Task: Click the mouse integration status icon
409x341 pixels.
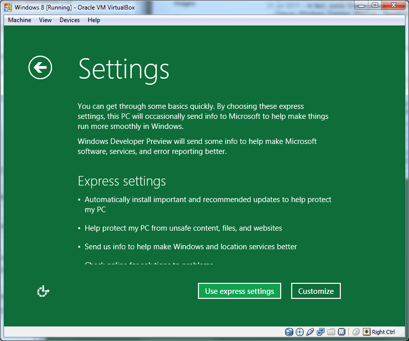Action: point(356,332)
